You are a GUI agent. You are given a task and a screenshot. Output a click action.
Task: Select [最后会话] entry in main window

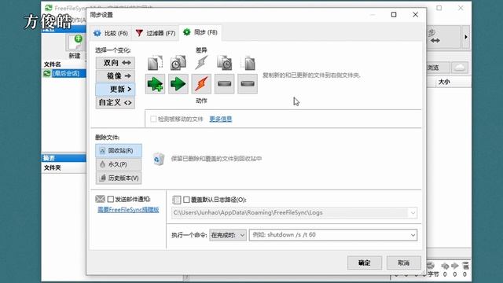click(x=66, y=73)
